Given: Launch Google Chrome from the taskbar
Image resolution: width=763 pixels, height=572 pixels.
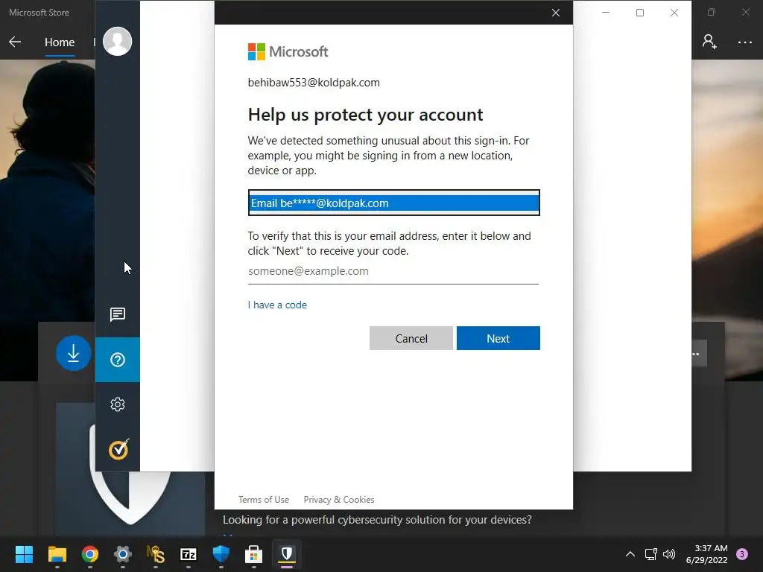Looking at the screenshot, I should pyautogui.click(x=90, y=554).
